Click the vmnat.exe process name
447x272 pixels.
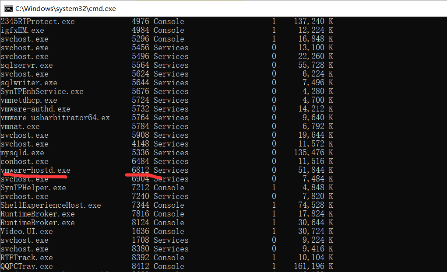pyautogui.click(x=20, y=126)
